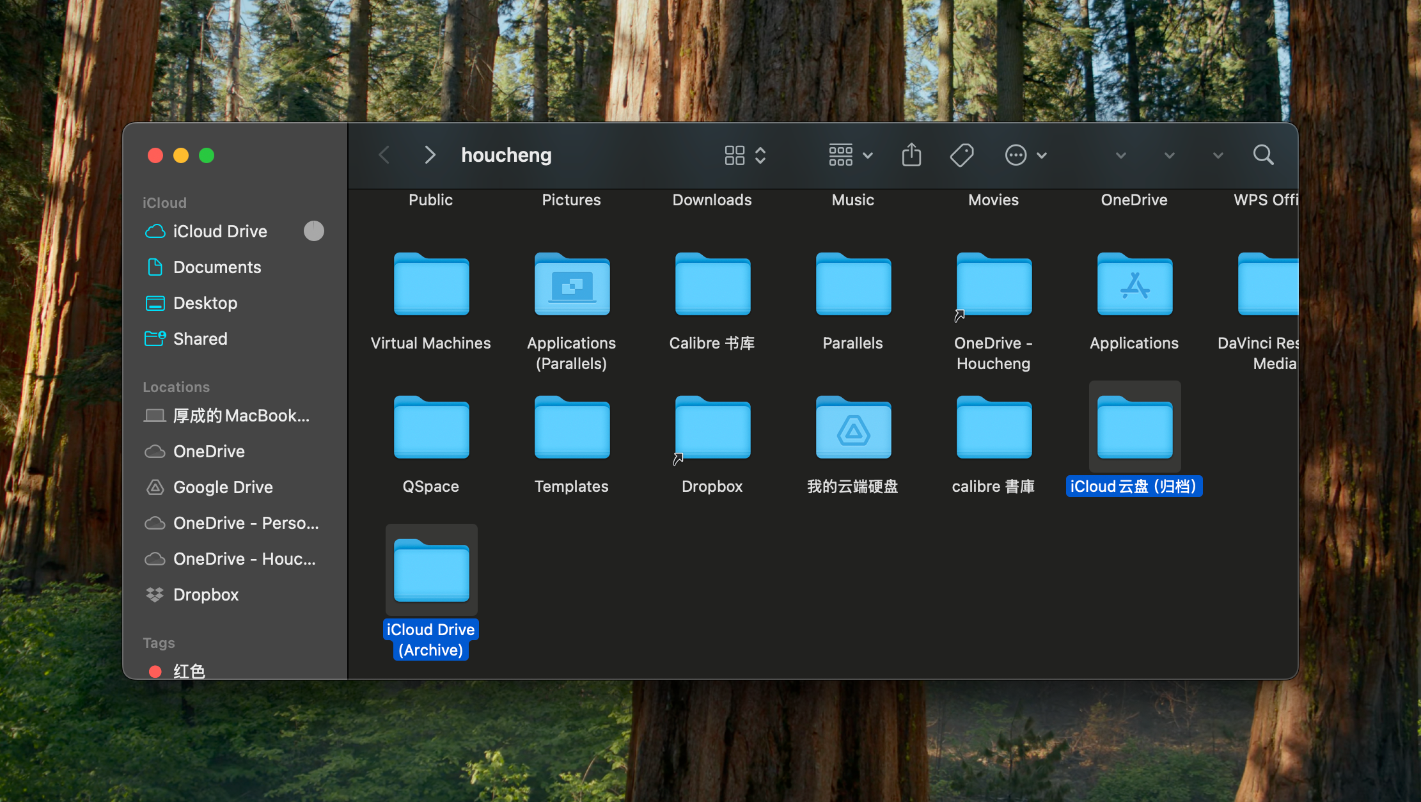Screen dimensions: 1421x802
Task: Click the forward navigation arrow
Action: pos(430,155)
